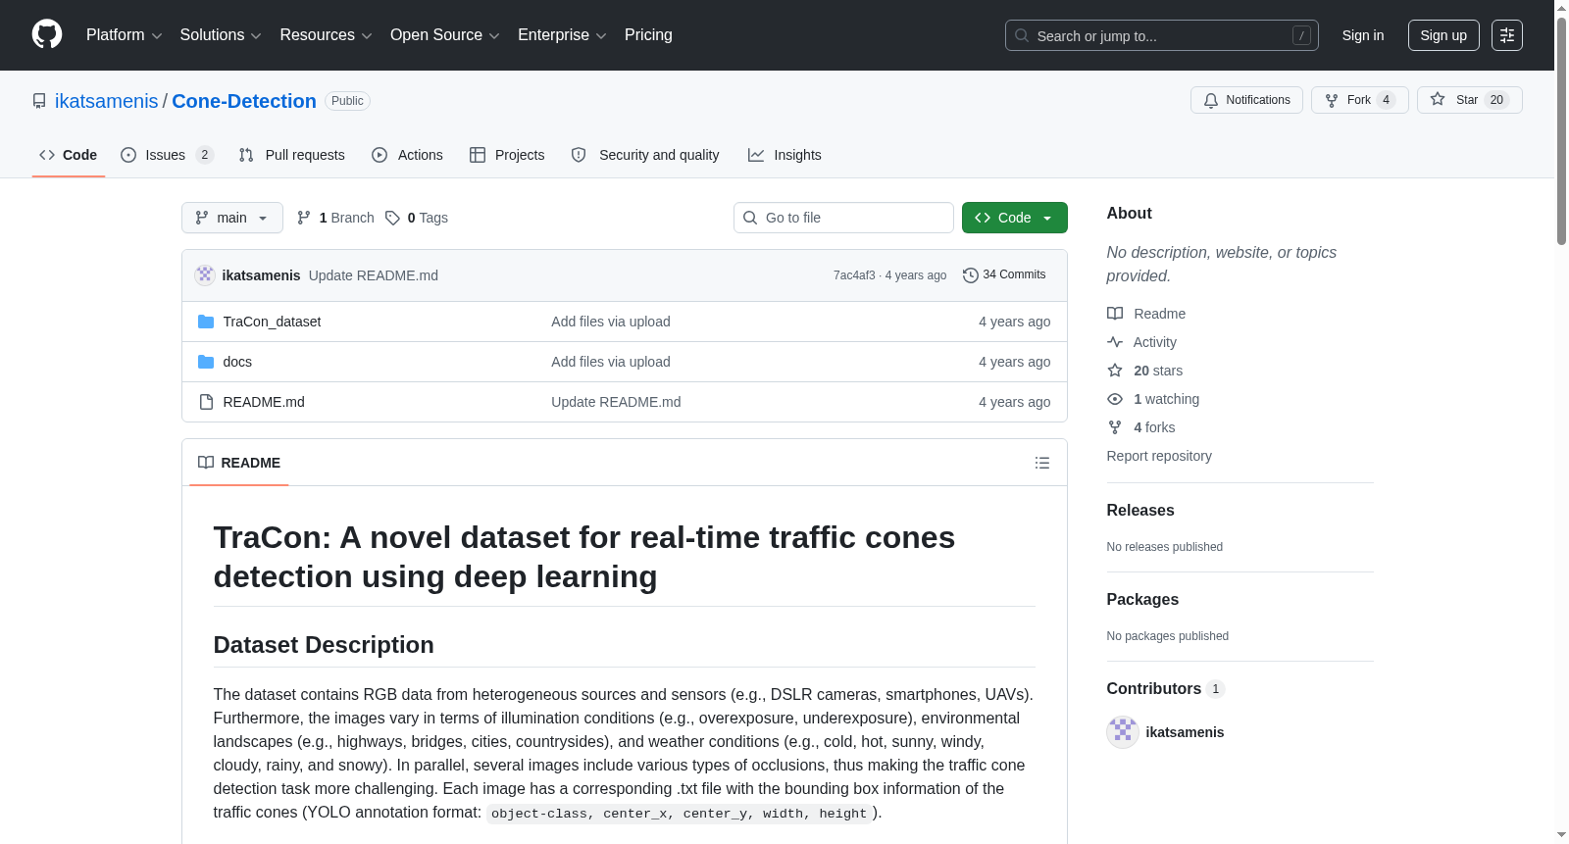This screenshot has height=844, width=1569.
Task: Open the Packages section heading
Action: pyautogui.click(x=1142, y=600)
